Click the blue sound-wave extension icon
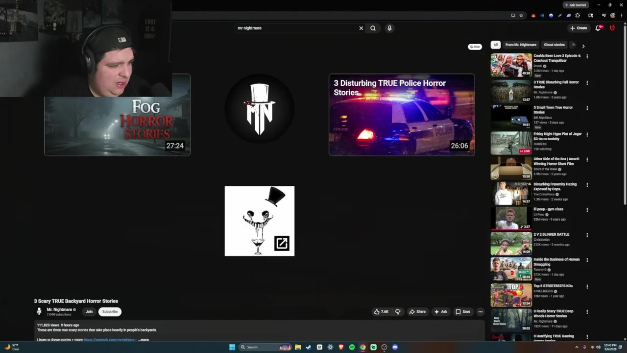 click(542, 15)
